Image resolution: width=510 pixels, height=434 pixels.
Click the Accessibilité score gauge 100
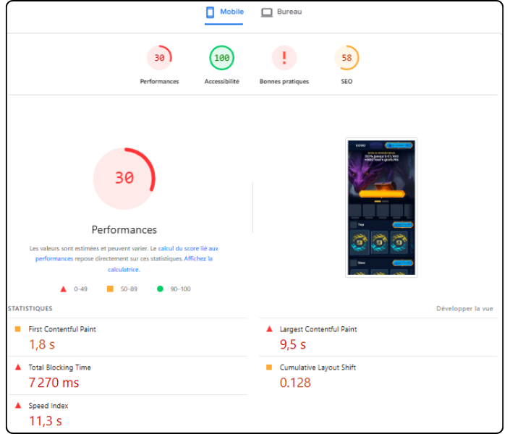(221, 58)
